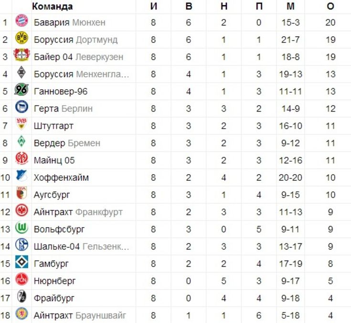The image size is (351, 323).
Task: Open the Хоффенхайм team link
Action: click(x=61, y=177)
